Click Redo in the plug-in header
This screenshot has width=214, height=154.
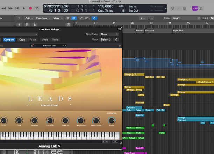click(x=55, y=40)
